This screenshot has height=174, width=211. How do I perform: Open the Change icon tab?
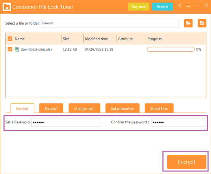tap(84, 108)
